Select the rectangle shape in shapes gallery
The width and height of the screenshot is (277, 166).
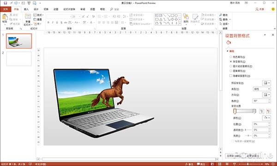(x=172, y=16)
